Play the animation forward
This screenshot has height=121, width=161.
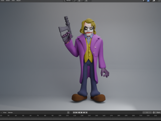[x=81, y=112]
